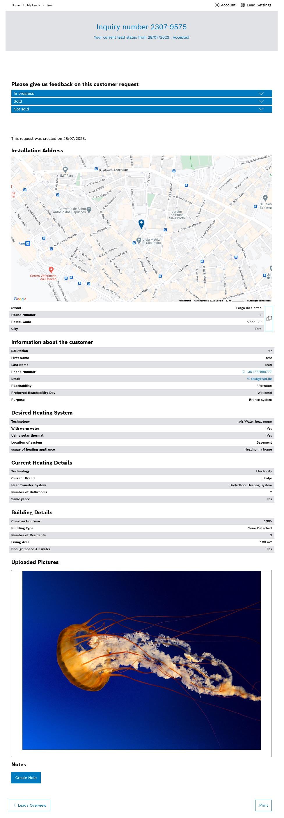Click the Account user icon
The width and height of the screenshot is (284, 818).
click(x=217, y=5)
